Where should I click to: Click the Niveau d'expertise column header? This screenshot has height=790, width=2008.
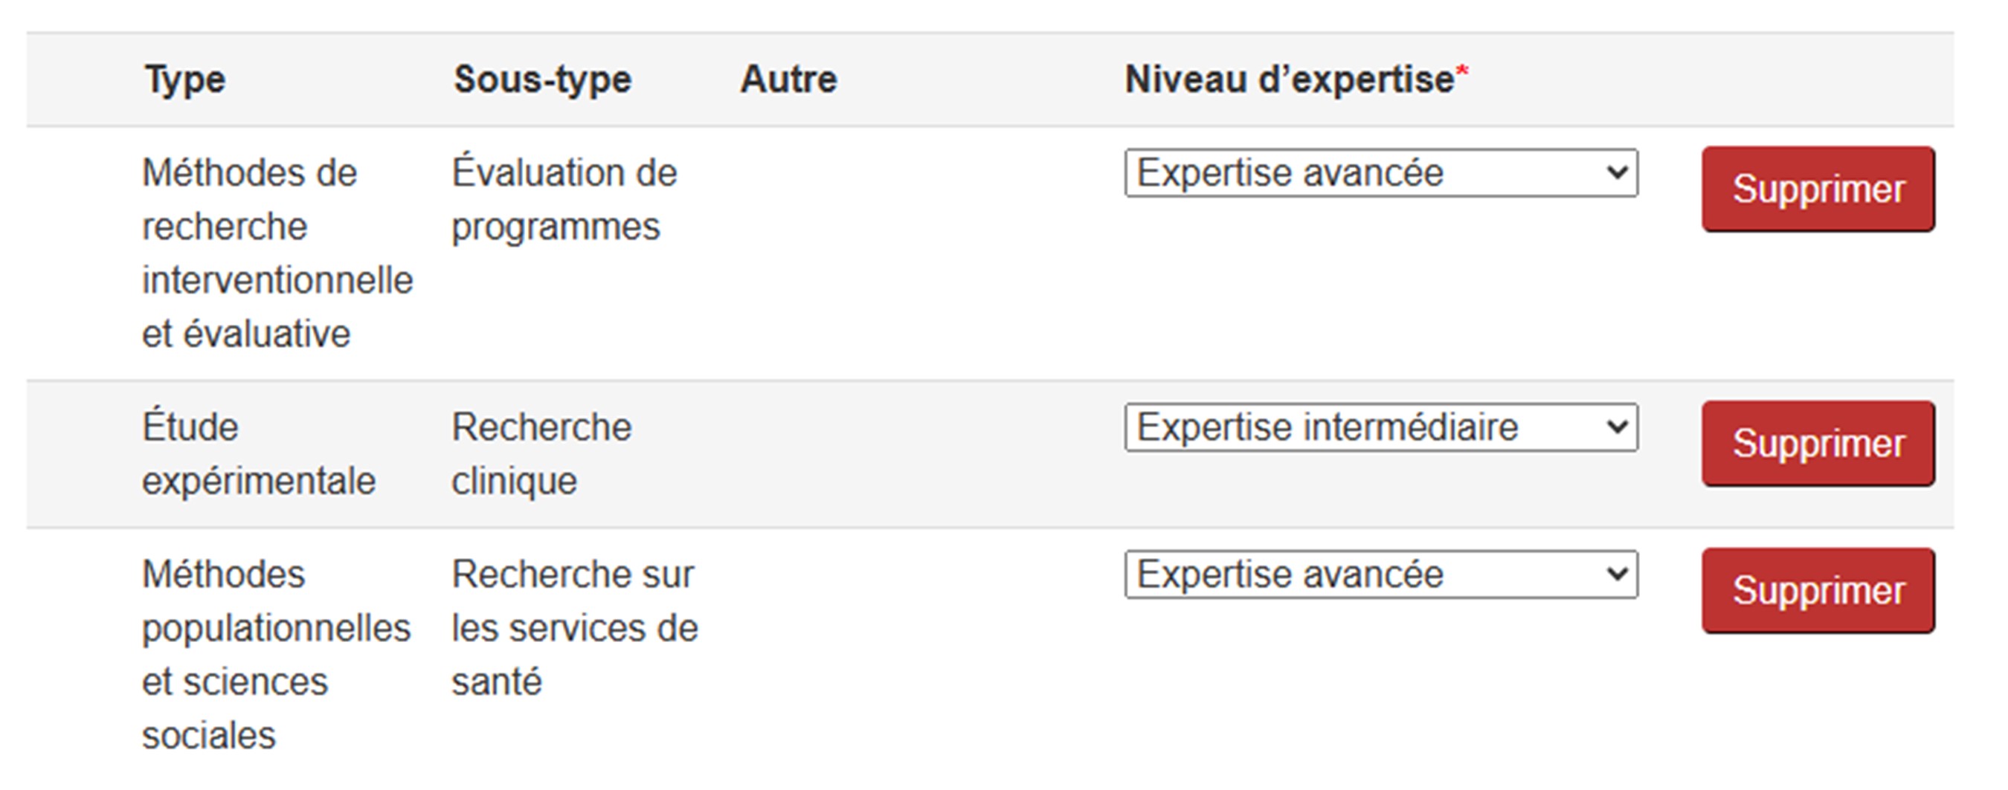[x=1289, y=80]
